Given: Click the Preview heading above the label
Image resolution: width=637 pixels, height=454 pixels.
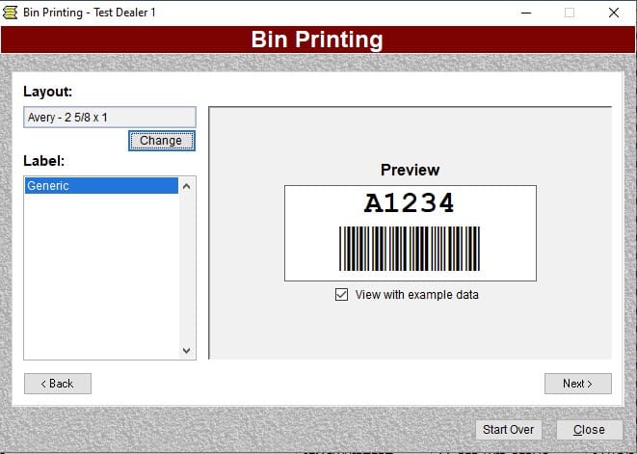Looking at the screenshot, I should coord(410,170).
